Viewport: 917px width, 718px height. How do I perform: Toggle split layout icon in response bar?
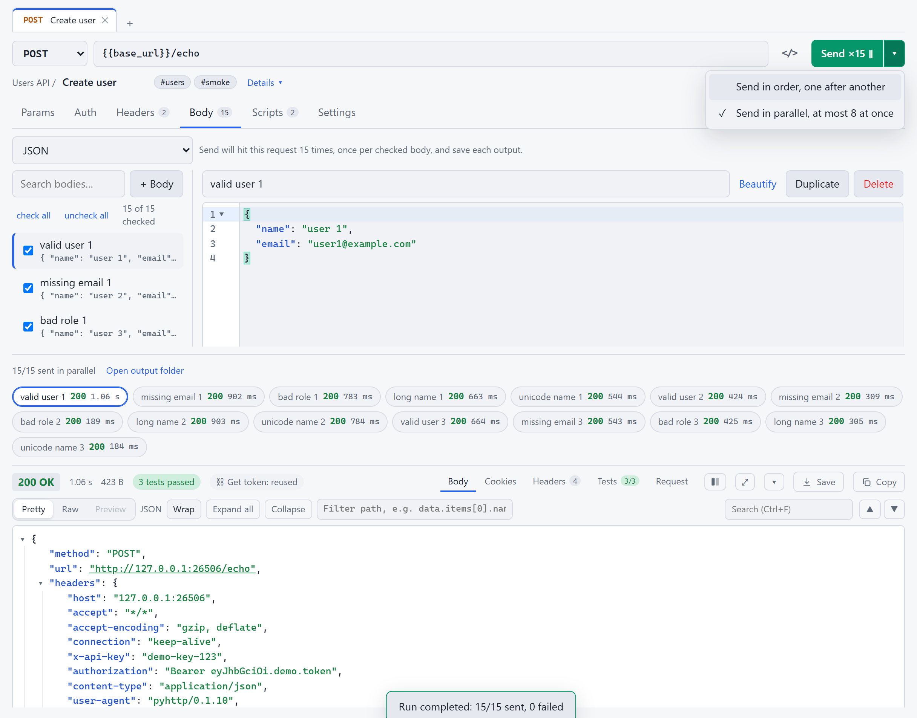click(x=715, y=482)
